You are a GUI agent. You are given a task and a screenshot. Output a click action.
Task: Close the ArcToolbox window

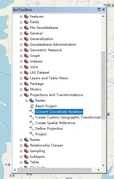[x=104, y=10]
